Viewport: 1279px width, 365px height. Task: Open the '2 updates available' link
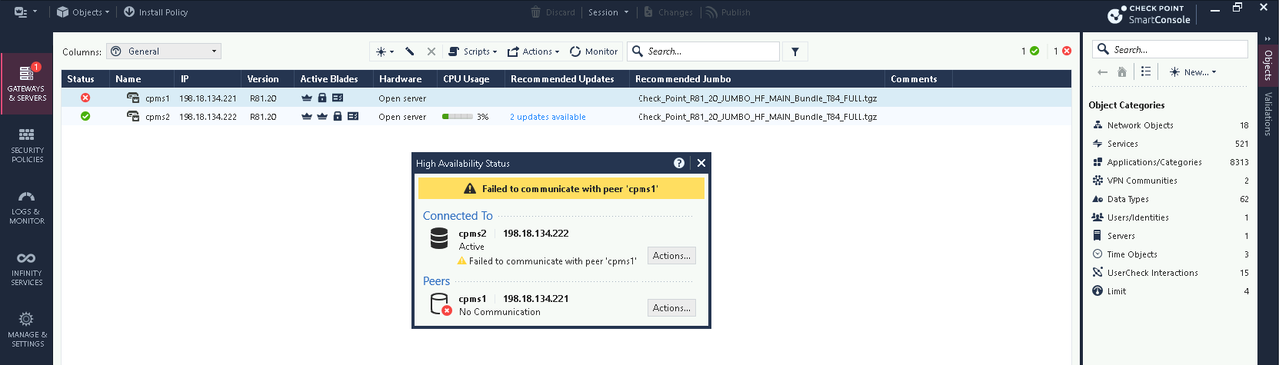(548, 117)
